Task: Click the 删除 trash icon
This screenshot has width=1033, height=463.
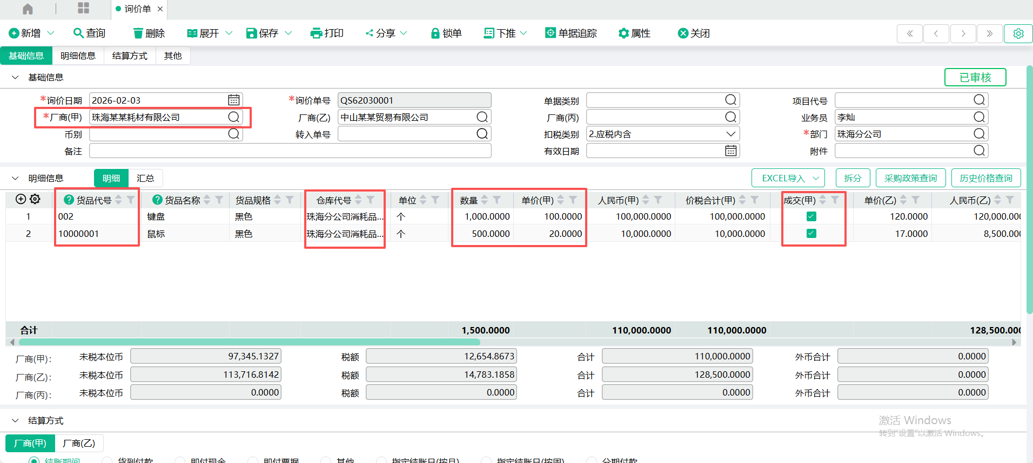Action: [x=138, y=33]
